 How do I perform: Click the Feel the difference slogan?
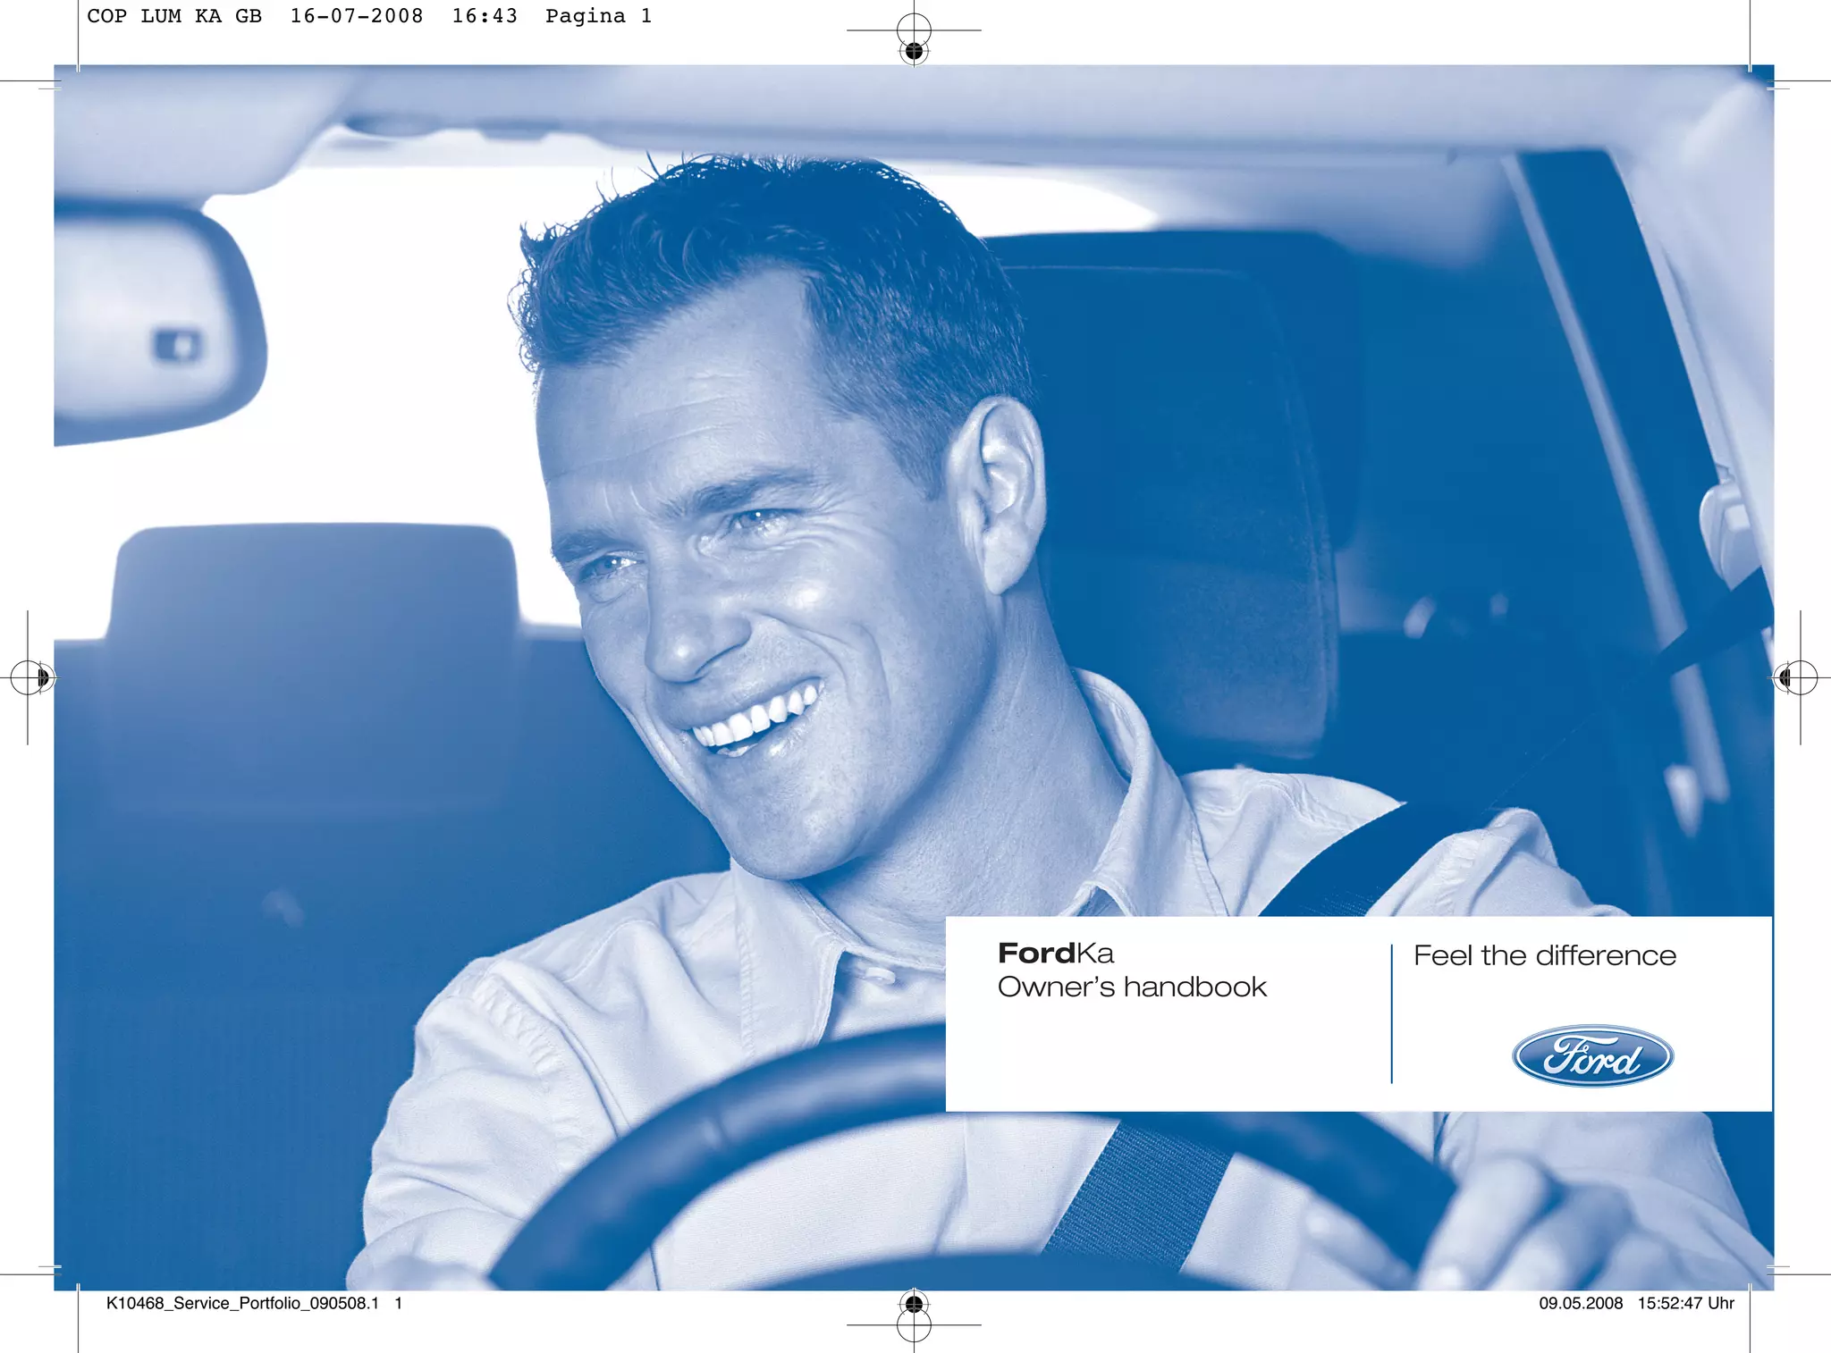point(1544,955)
